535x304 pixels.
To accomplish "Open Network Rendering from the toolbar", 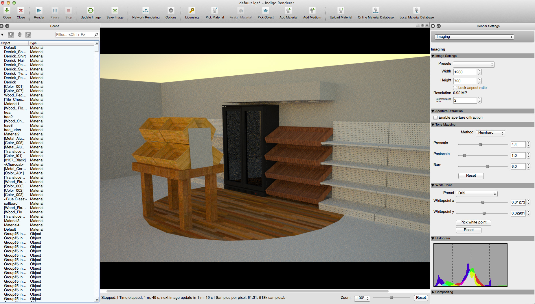I will (x=146, y=11).
